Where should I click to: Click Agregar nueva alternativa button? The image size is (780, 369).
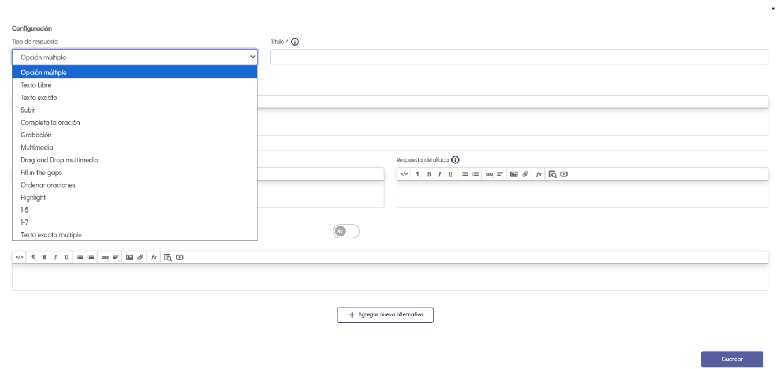385,315
